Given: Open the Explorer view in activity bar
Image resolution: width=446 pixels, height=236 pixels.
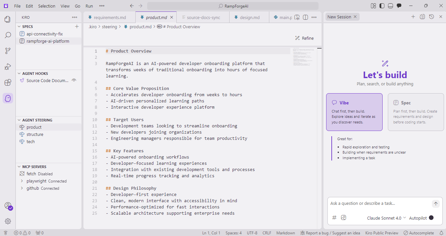Looking at the screenshot, I should point(8,19).
